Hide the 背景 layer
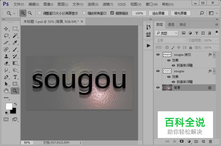This screenshot has height=146, width=221. coord(158,87)
